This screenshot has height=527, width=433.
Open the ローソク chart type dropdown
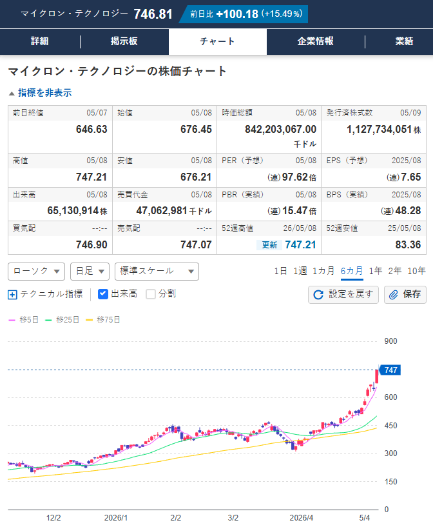(36, 271)
